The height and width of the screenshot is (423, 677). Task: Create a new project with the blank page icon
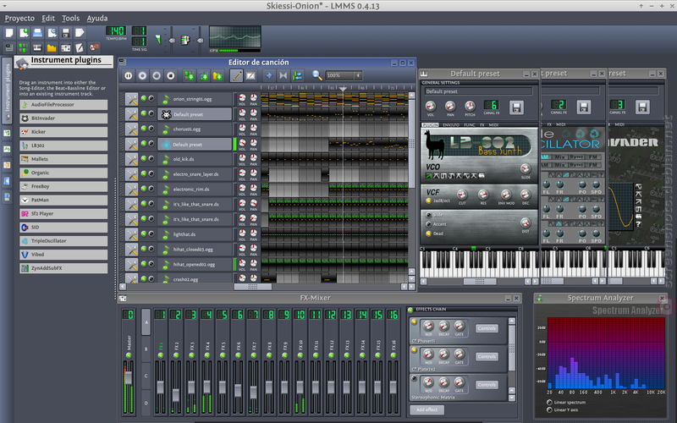(x=9, y=33)
